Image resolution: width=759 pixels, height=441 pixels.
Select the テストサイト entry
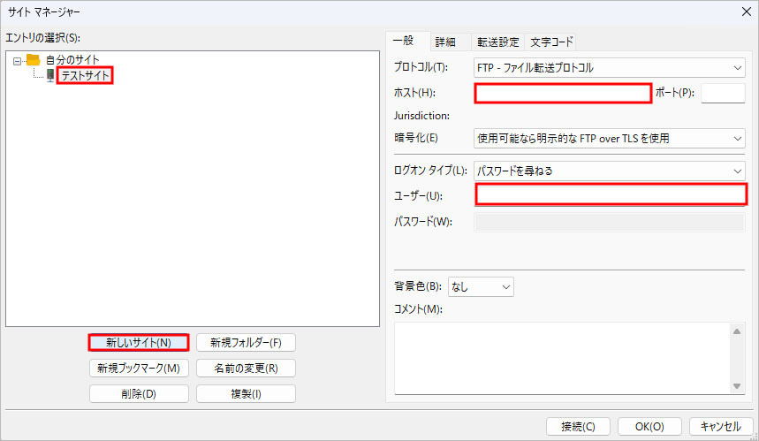[x=85, y=75]
